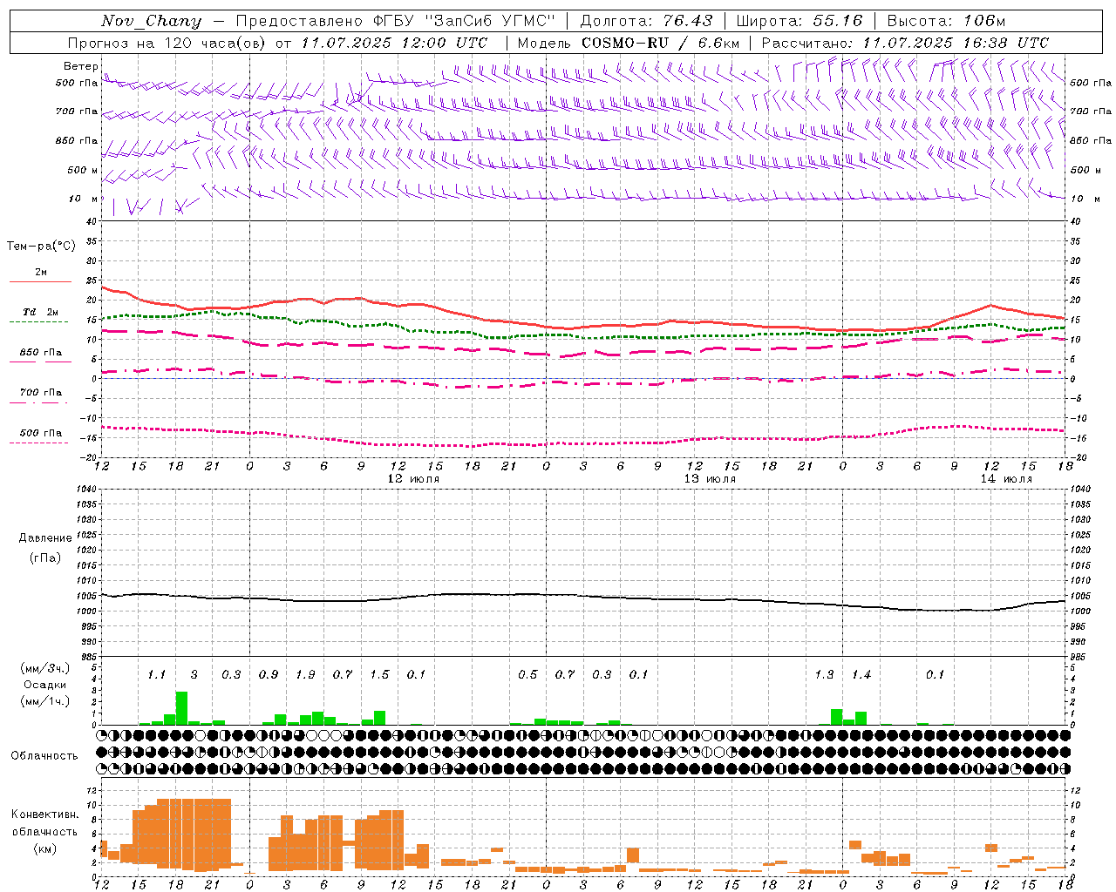This screenshot has height=892, width=1116.
Task: Click the "Долгота: 76.43" header value
Action: pos(646,21)
